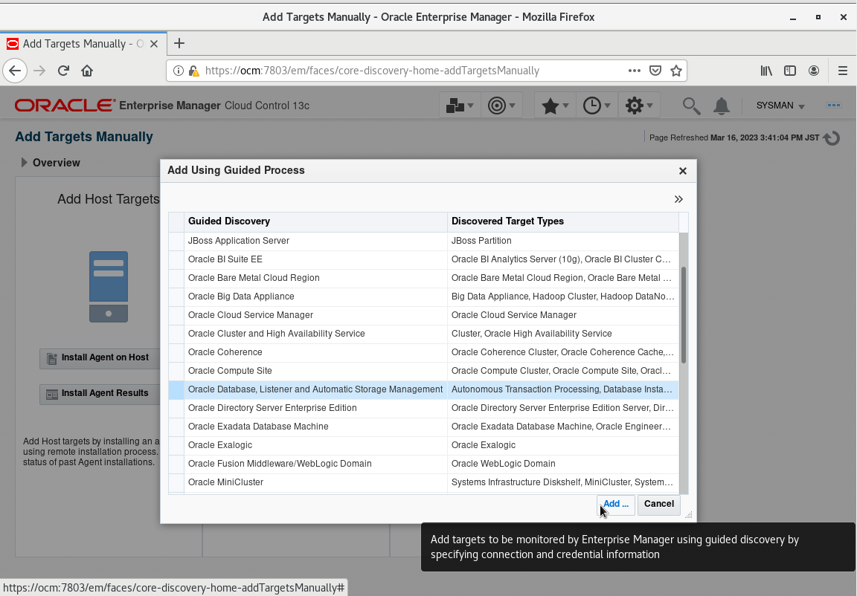
Task: Click the Guided Discovery column header
Action: [x=315, y=221]
